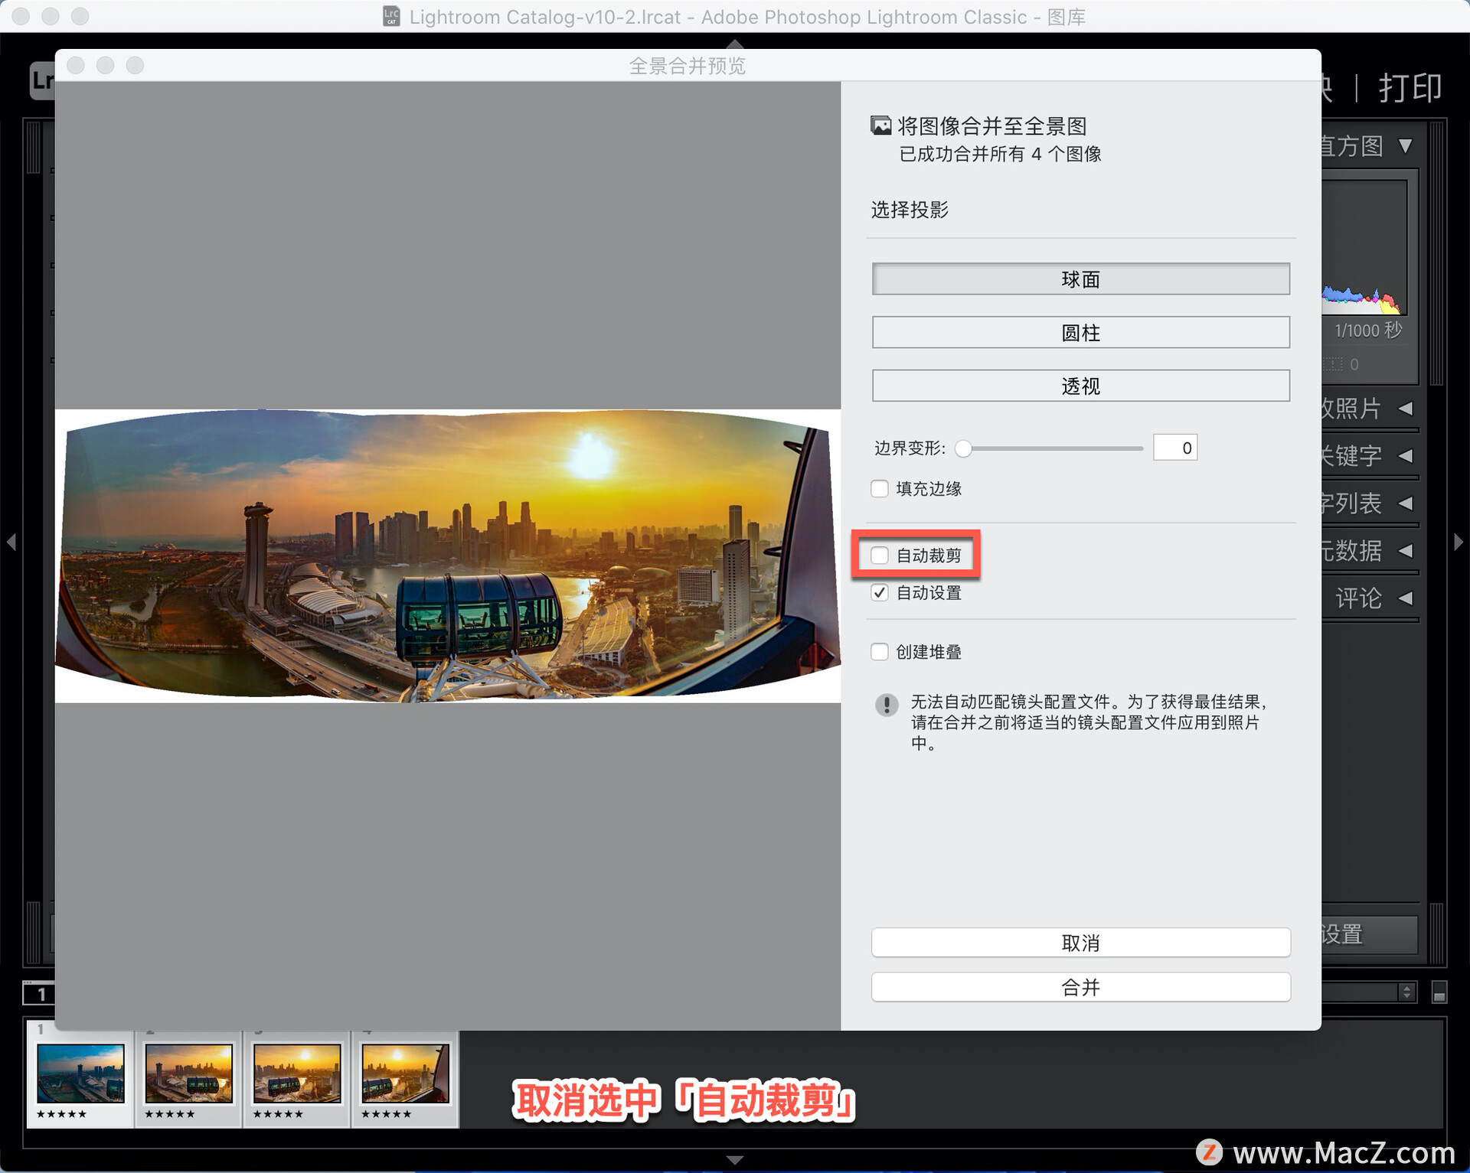Click the lens profile warning icon
The width and height of the screenshot is (1470, 1173).
[x=887, y=704]
